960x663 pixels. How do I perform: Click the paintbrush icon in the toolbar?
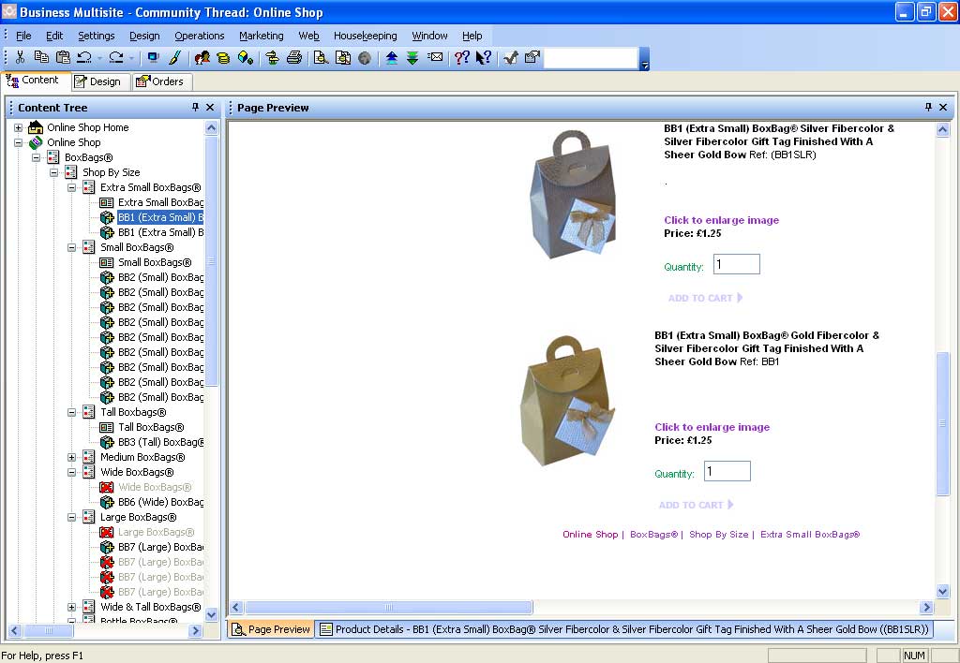click(174, 58)
